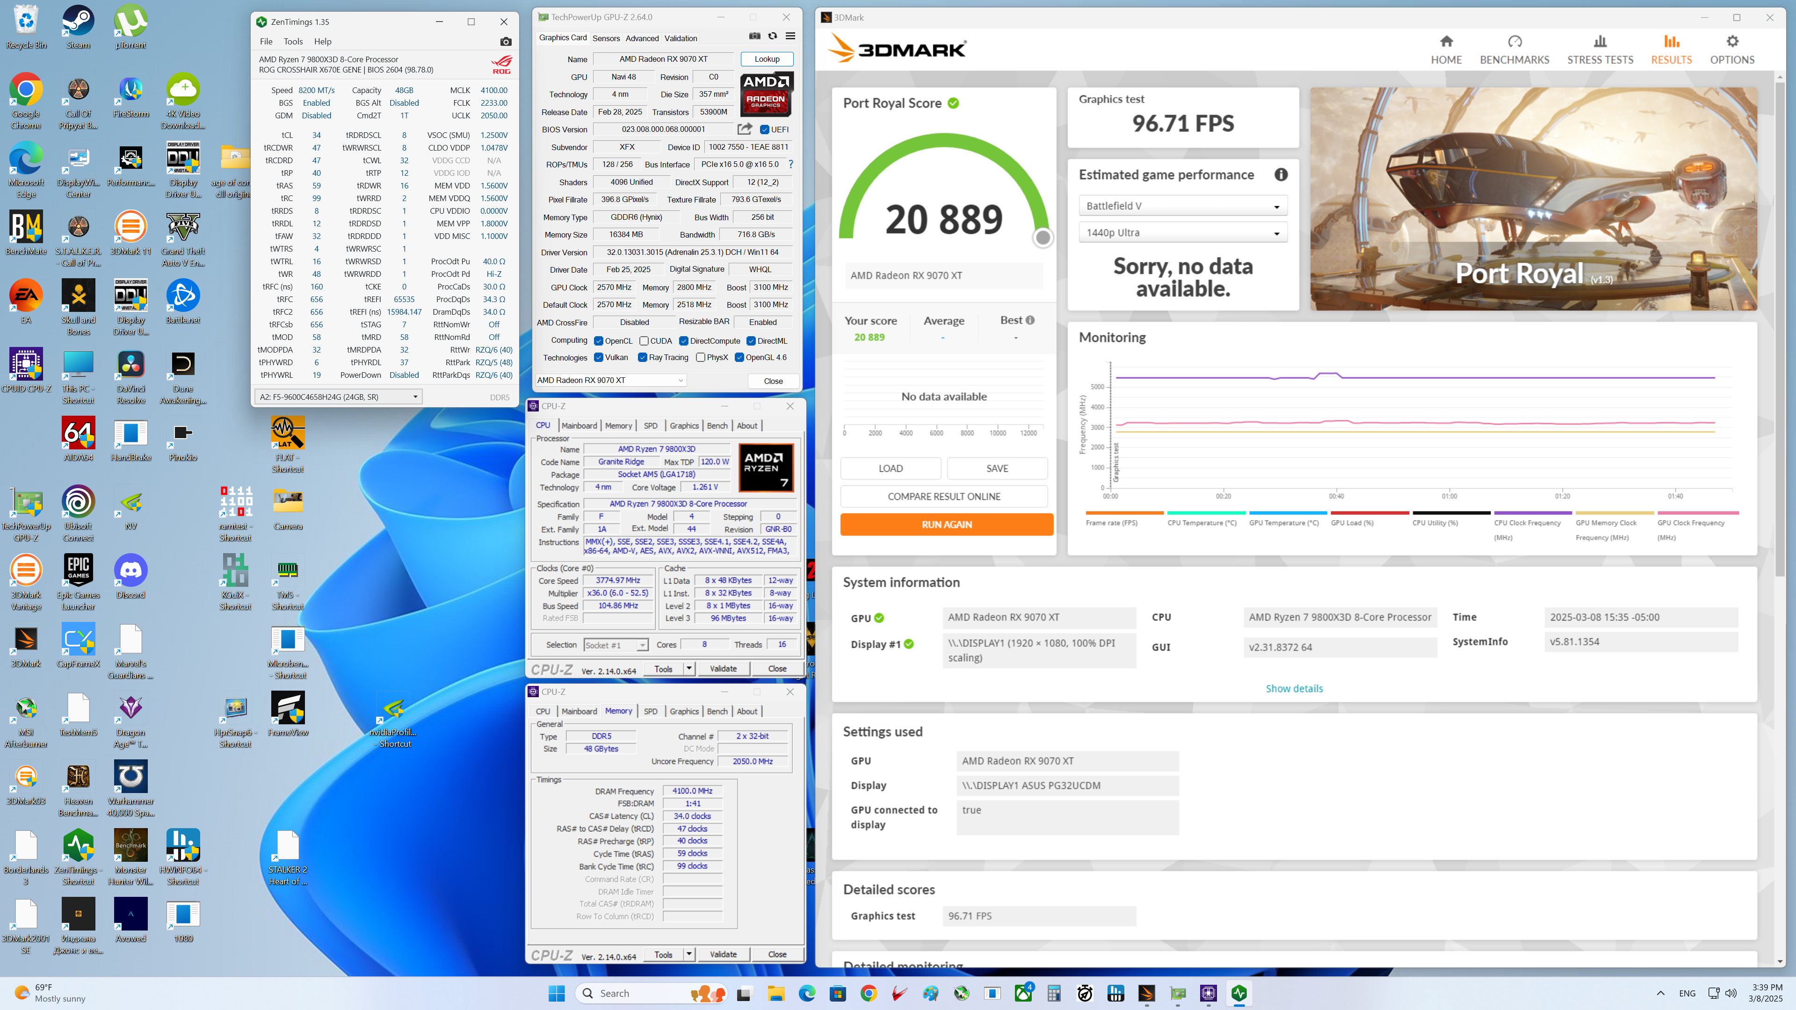Open 3DMark BENCHMARKS icon
The width and height of the screenshot is (1796, 1010).
(x=1514, y=42)
